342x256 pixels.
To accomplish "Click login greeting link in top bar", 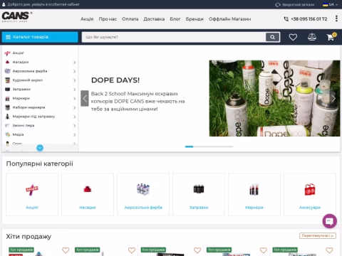I will tap(43, 4).
